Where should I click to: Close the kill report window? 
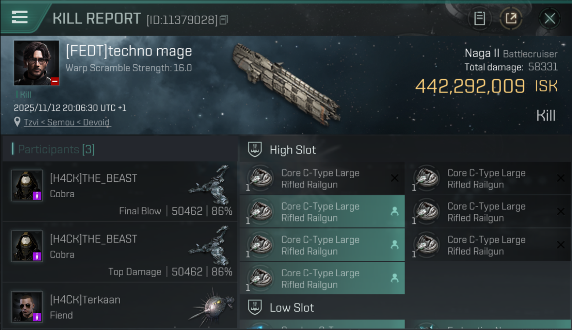[550, 18]
